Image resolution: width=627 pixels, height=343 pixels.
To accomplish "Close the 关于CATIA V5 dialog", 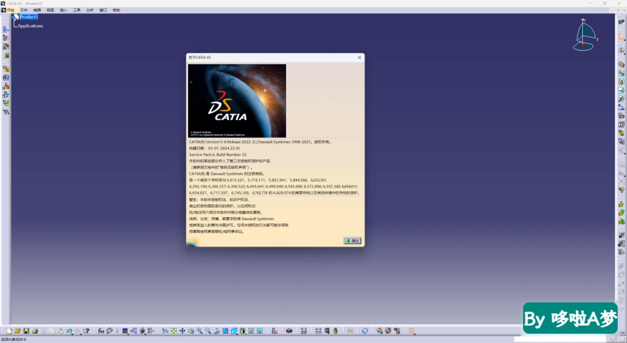I will (x=359, y=57).
